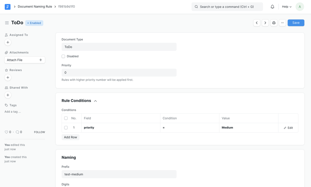Focus the search command bar
This screenshot has height=187, width=311.
point(227,7)
